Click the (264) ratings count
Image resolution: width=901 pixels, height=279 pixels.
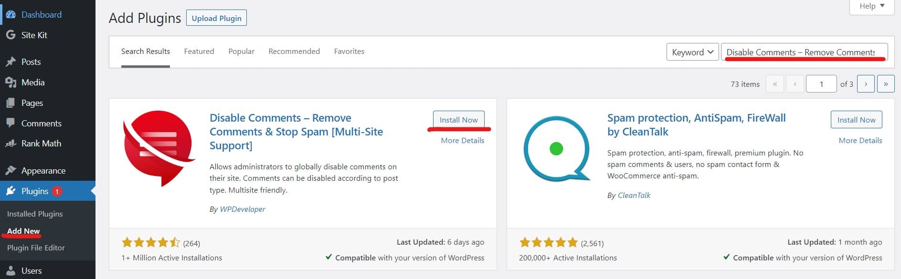tap(191, 243)
